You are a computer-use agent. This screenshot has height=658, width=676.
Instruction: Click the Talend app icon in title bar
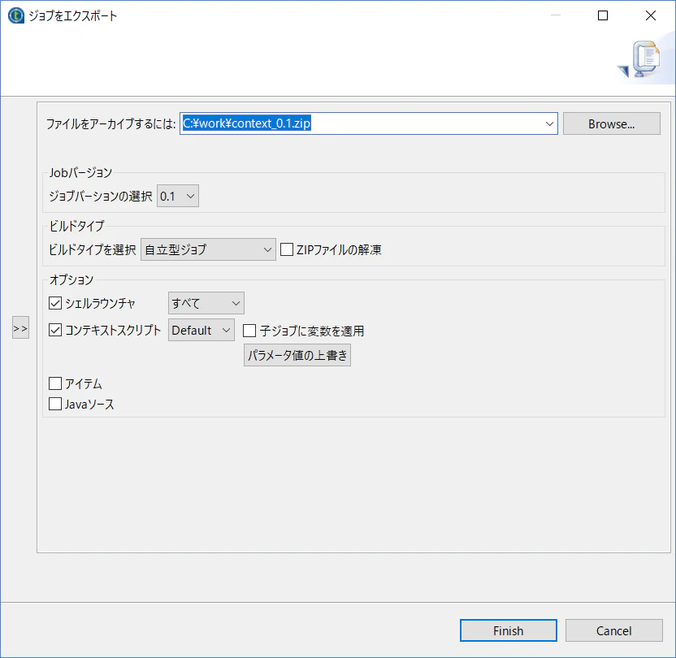tap(16, 16)
